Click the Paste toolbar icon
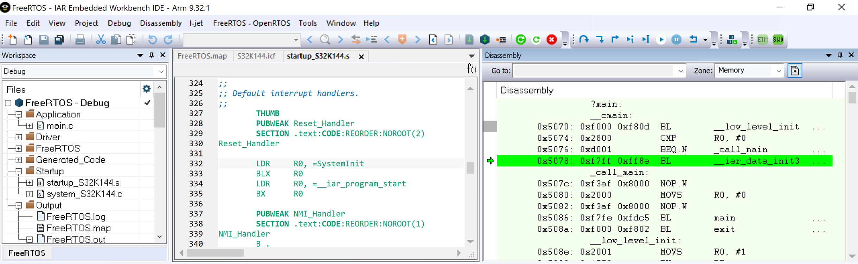 (131, 40)
